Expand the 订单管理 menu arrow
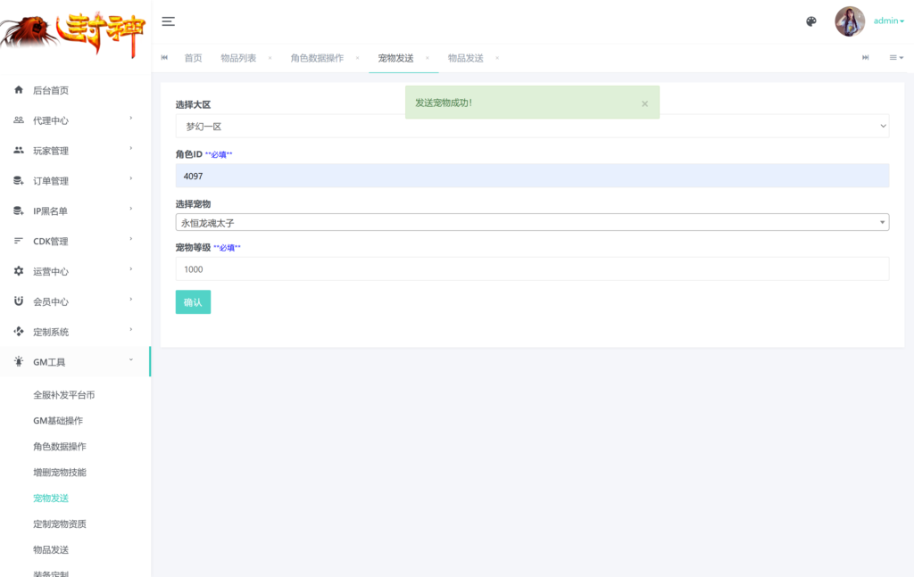The width and height of the screenshot is (914, 577). click(130, 178)
